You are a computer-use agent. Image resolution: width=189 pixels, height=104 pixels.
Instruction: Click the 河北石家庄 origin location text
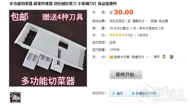pyautogui.click(x=117, y=21)
